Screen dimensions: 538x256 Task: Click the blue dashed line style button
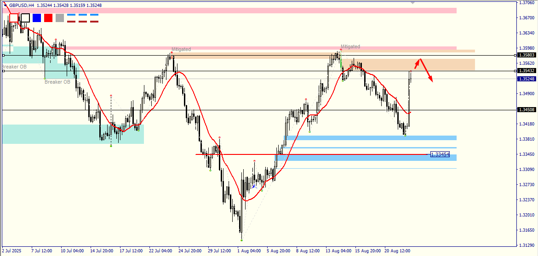[x=83, y=15]
